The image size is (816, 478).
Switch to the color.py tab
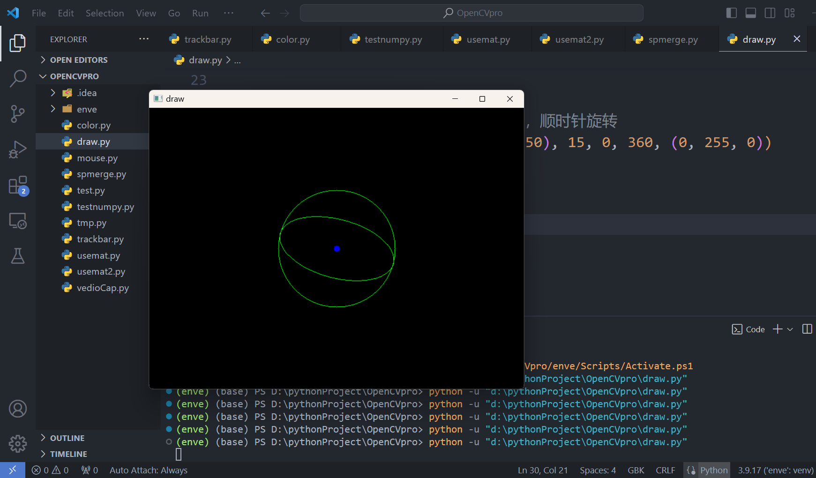click(292, 39)
